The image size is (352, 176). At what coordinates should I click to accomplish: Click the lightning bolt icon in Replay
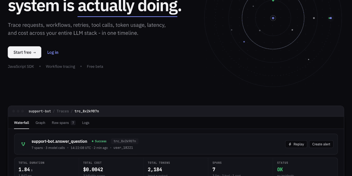(x=290, y=144)
